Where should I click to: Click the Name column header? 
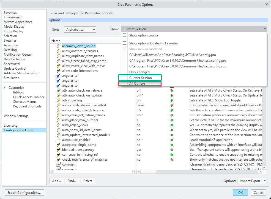pyautogui.click(x=56, y=41)
